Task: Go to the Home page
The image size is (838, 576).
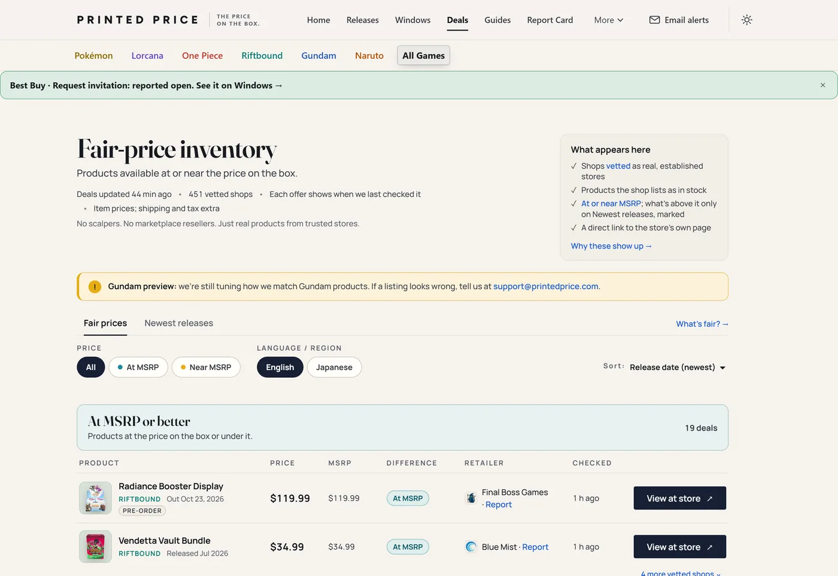Action: point(318,20)
